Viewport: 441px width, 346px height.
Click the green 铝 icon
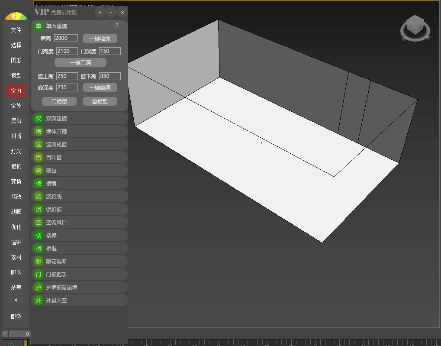38,209
